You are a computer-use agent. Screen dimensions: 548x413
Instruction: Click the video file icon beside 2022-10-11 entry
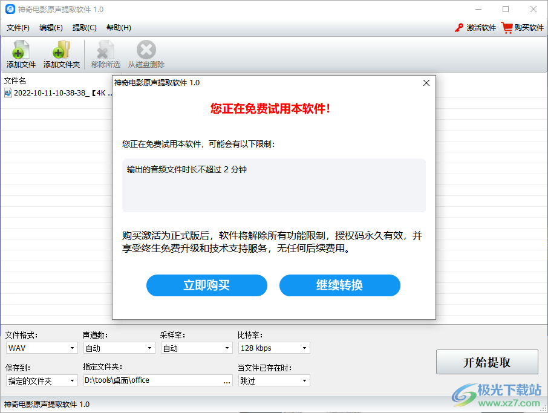(8, 93)
